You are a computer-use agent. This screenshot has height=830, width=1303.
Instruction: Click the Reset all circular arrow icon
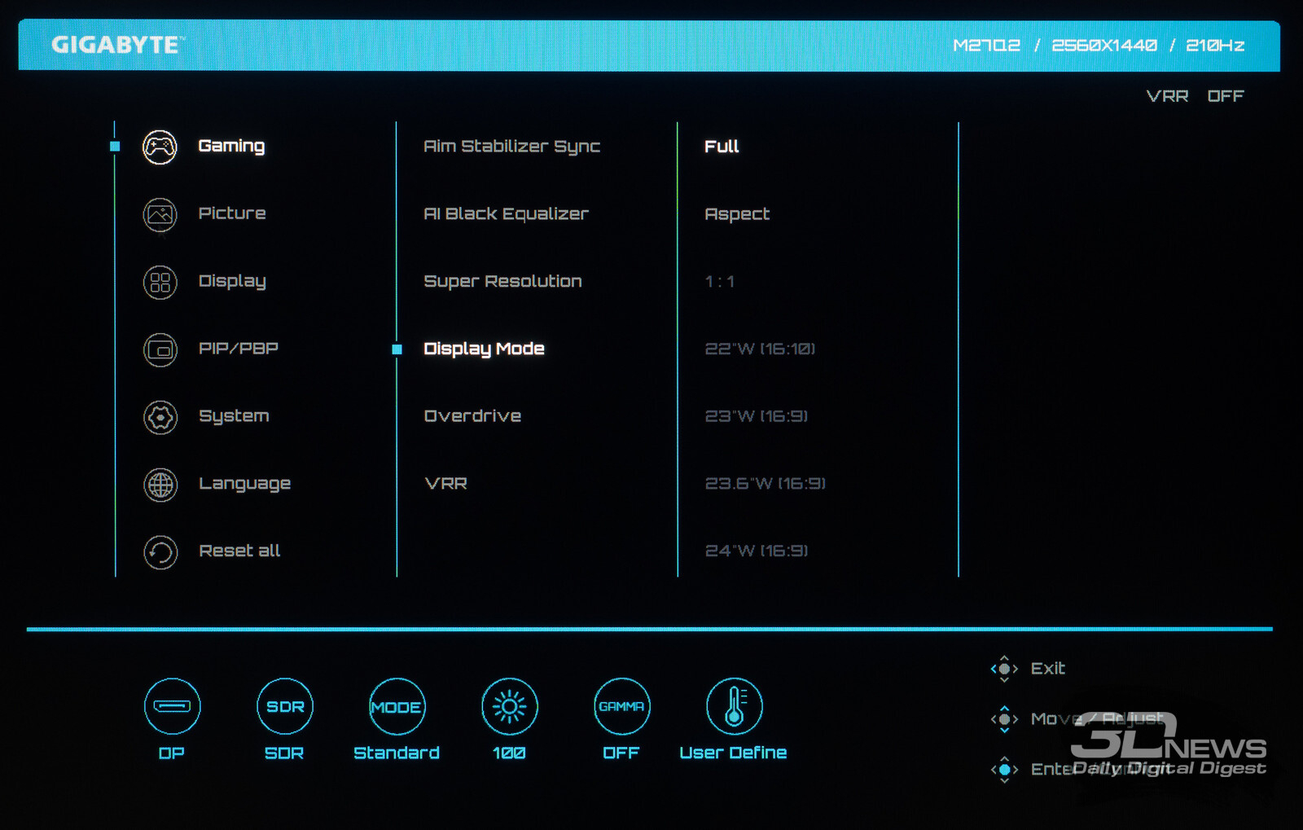[x=160, y=552]
